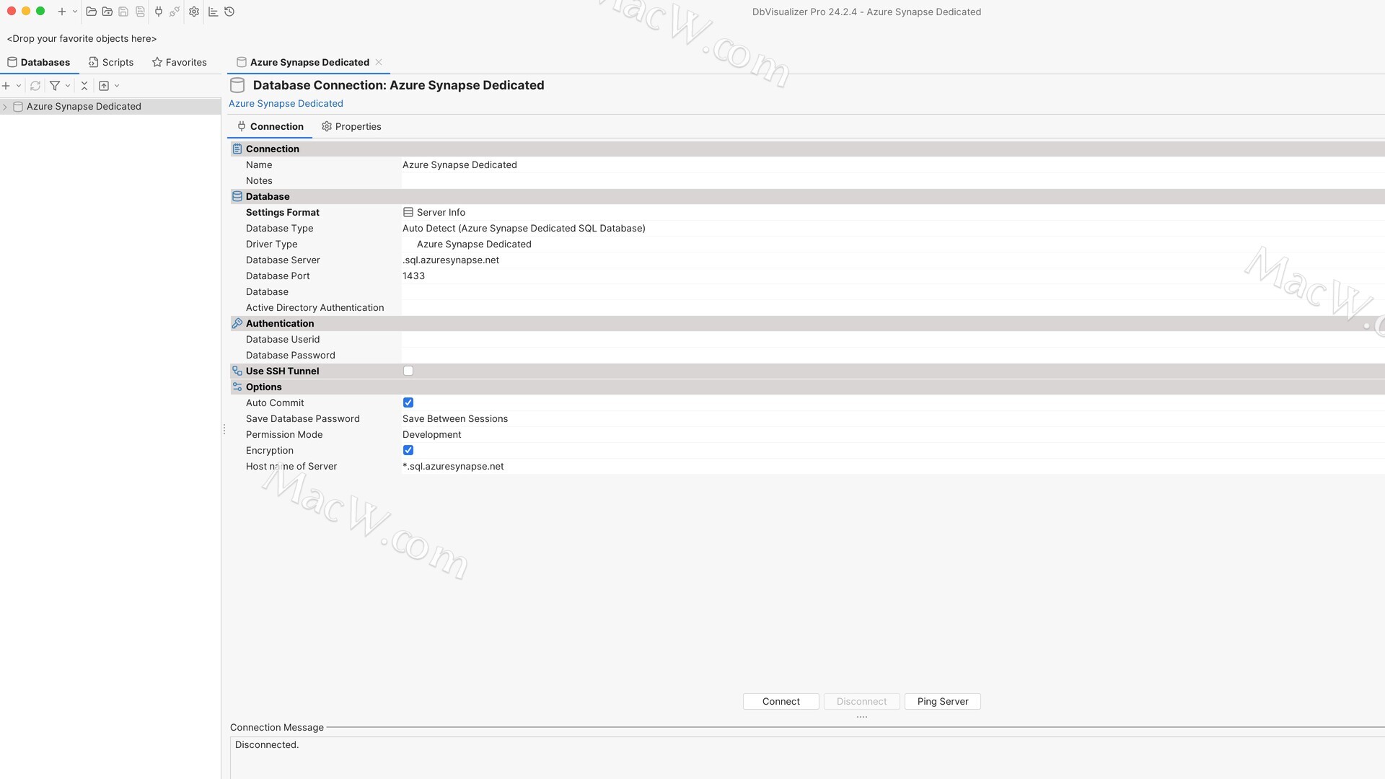
Task: Click the Ping Server button
Action: click(x=943, y=701)
